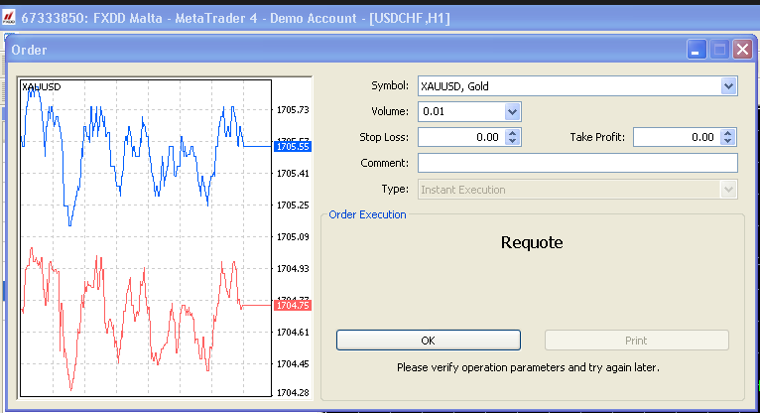This screenshot has width=760, height=413.
Task: Decrease Stop Loss with down arrow
Action: click(514, 142)
